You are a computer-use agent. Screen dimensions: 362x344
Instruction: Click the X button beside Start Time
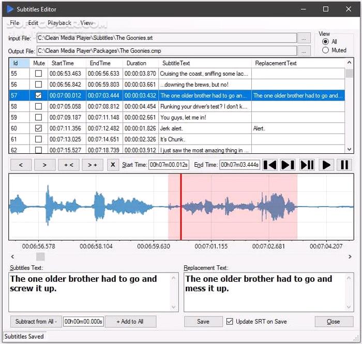(x=113, y=165)
